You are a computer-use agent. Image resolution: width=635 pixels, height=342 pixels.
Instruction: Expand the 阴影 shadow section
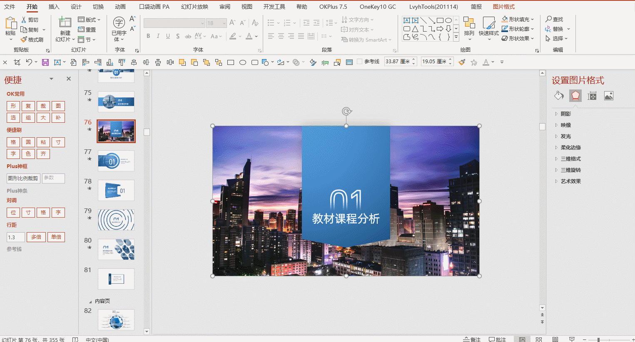point(565,114)
